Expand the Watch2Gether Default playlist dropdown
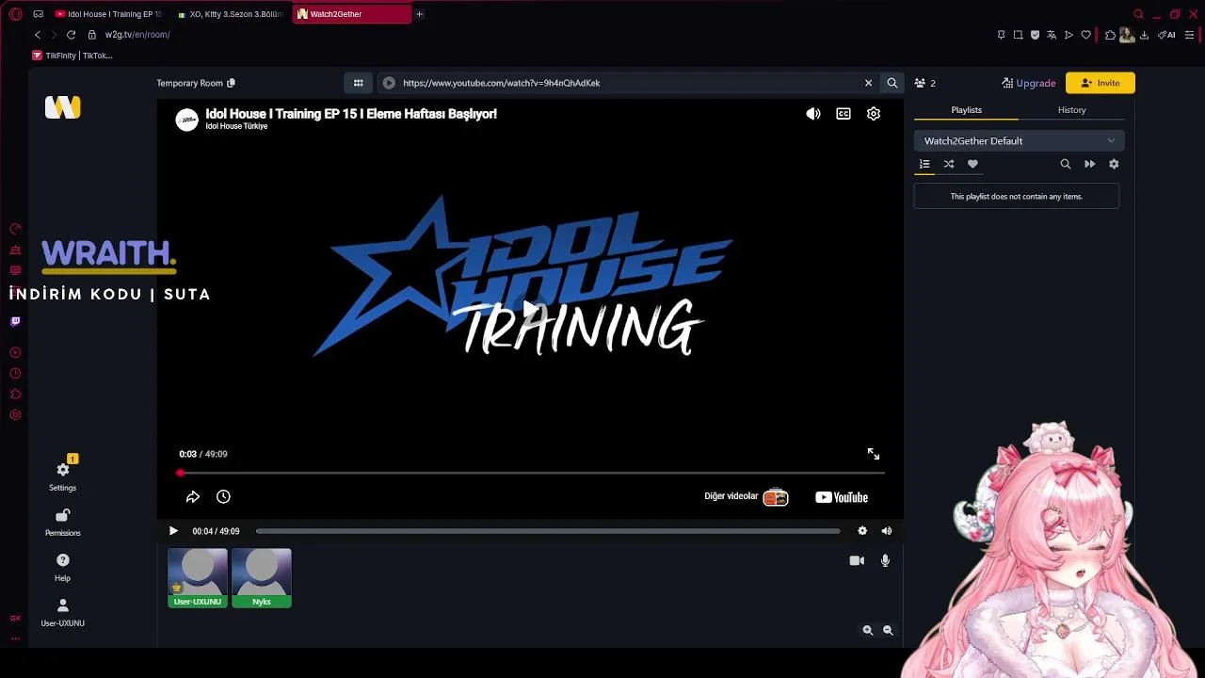This screenshot has height=678, width=1205. point(1019,141)
